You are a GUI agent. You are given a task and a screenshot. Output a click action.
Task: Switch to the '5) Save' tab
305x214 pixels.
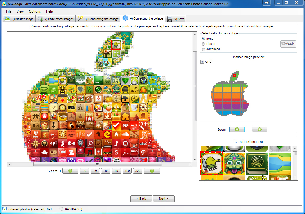pos(176,19)
